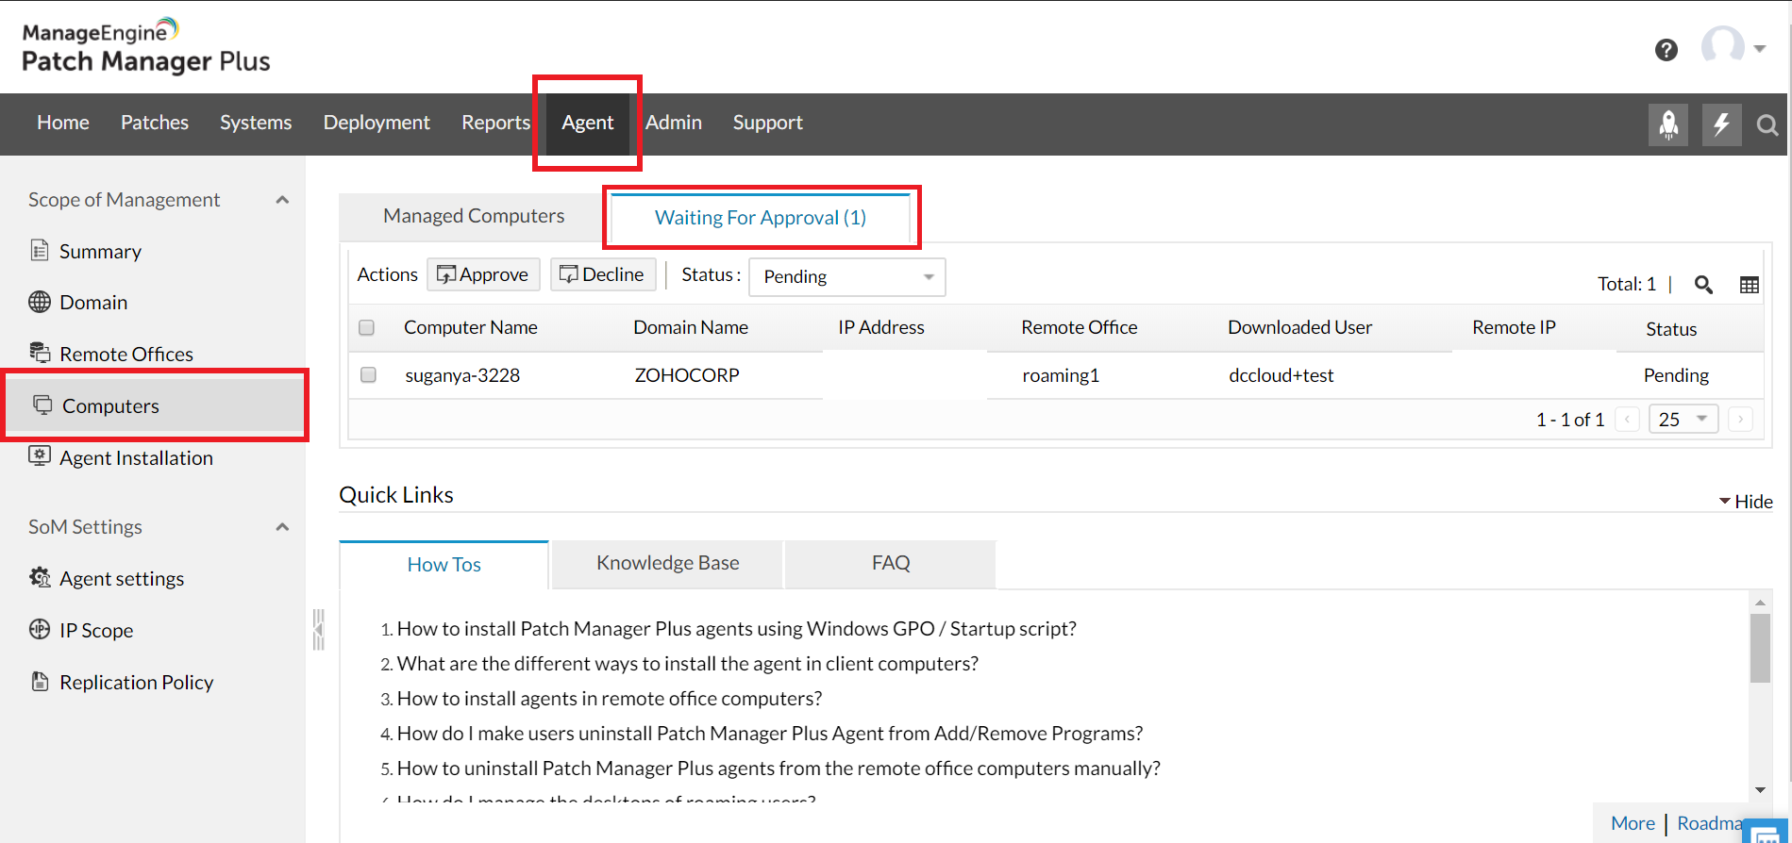Open the user profile avatar menu
This screenshot has width=1792, height=843.
[x=1733, y=46]
